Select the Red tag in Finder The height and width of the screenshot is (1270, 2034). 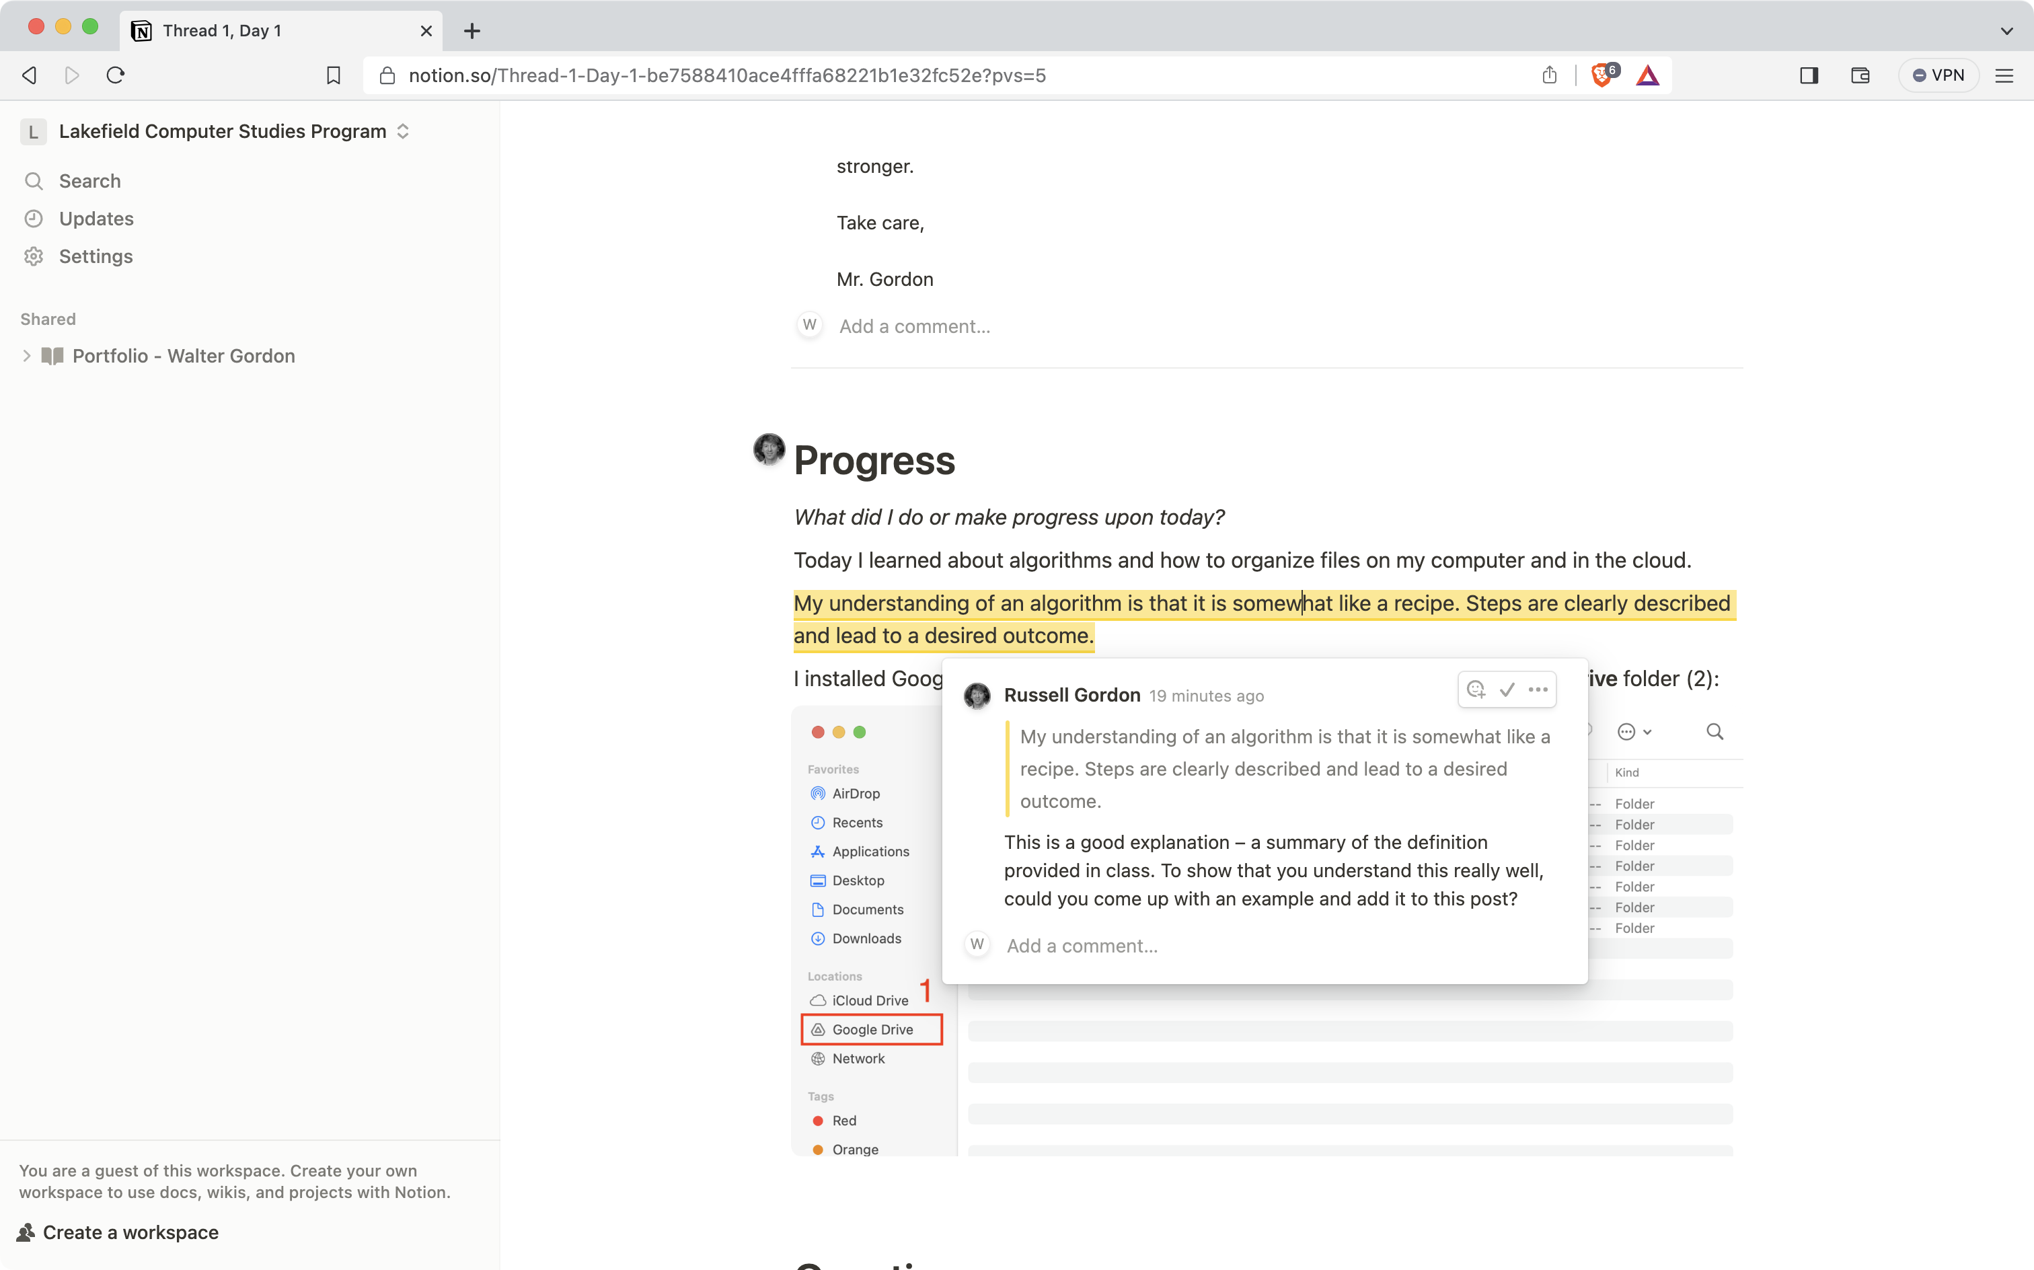(843, 1119)
